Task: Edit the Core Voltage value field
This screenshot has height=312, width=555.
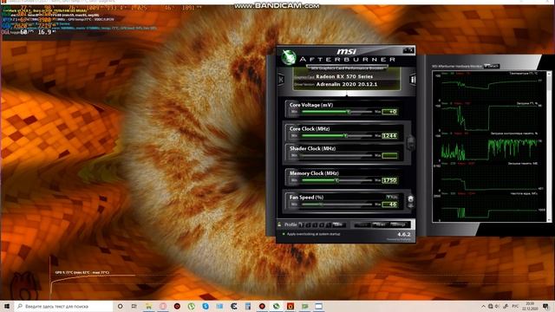Action: 389,112
